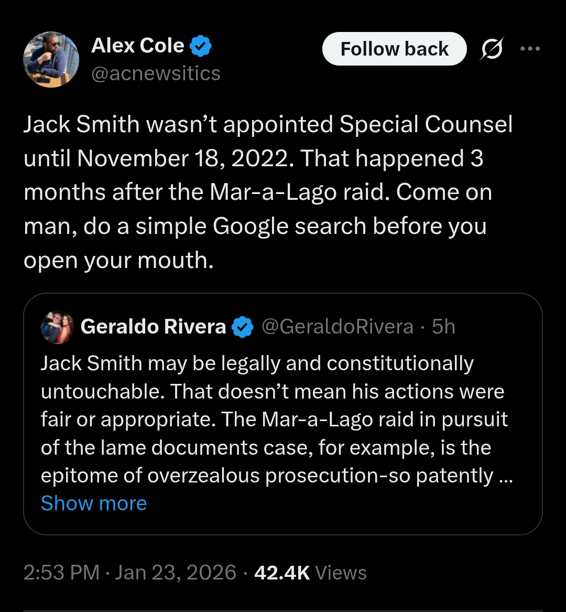Open the 42.4K Views count
The width and height of the screenshot is (566, 612).
(282, 572)
